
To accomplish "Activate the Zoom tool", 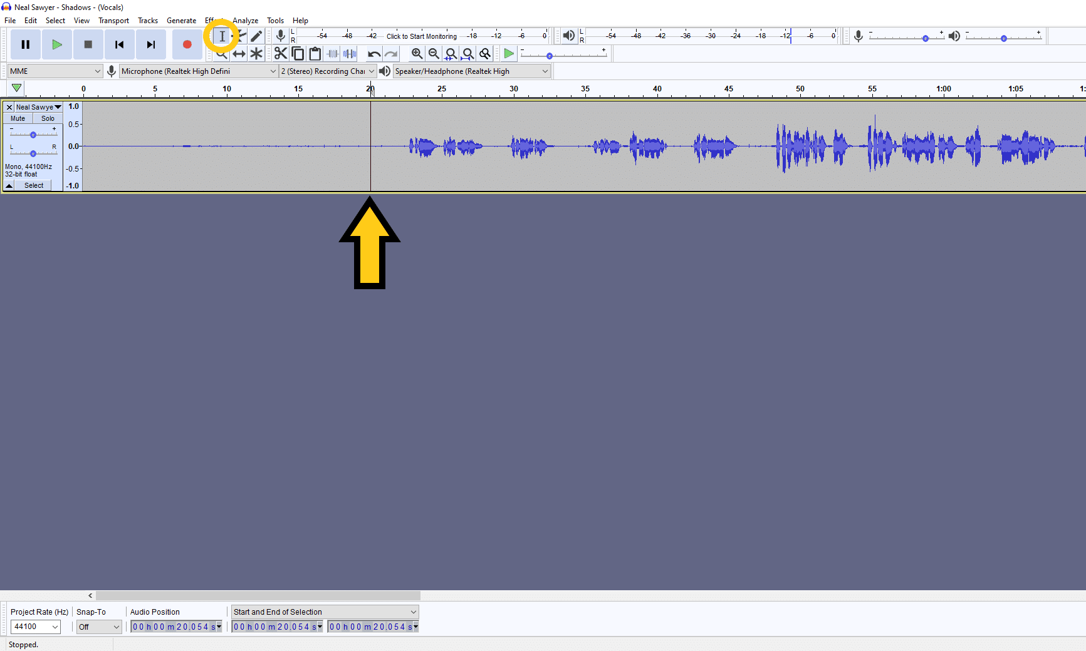I will tap(222, 54).
